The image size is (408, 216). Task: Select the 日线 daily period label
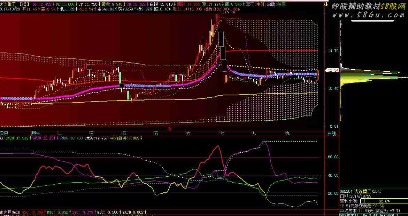click(331, 134)
